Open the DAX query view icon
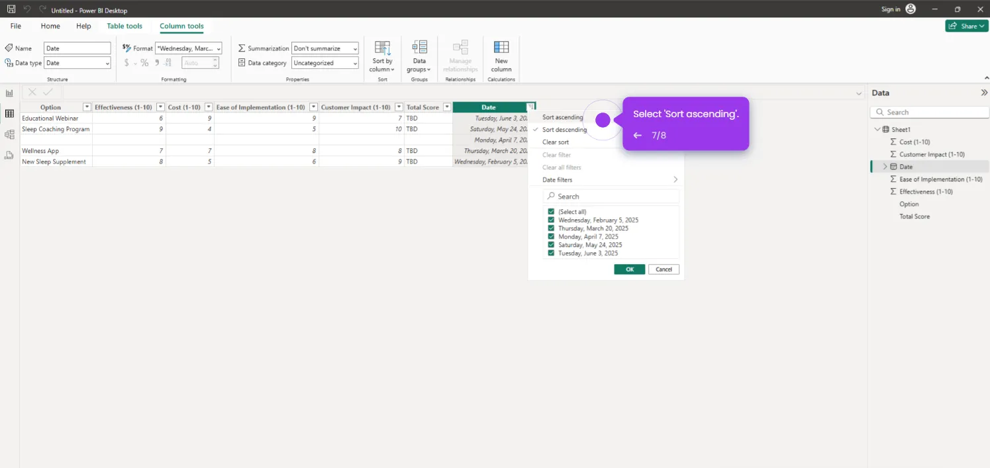Viewport: 990px width, 468px height. tap(9, 155)
